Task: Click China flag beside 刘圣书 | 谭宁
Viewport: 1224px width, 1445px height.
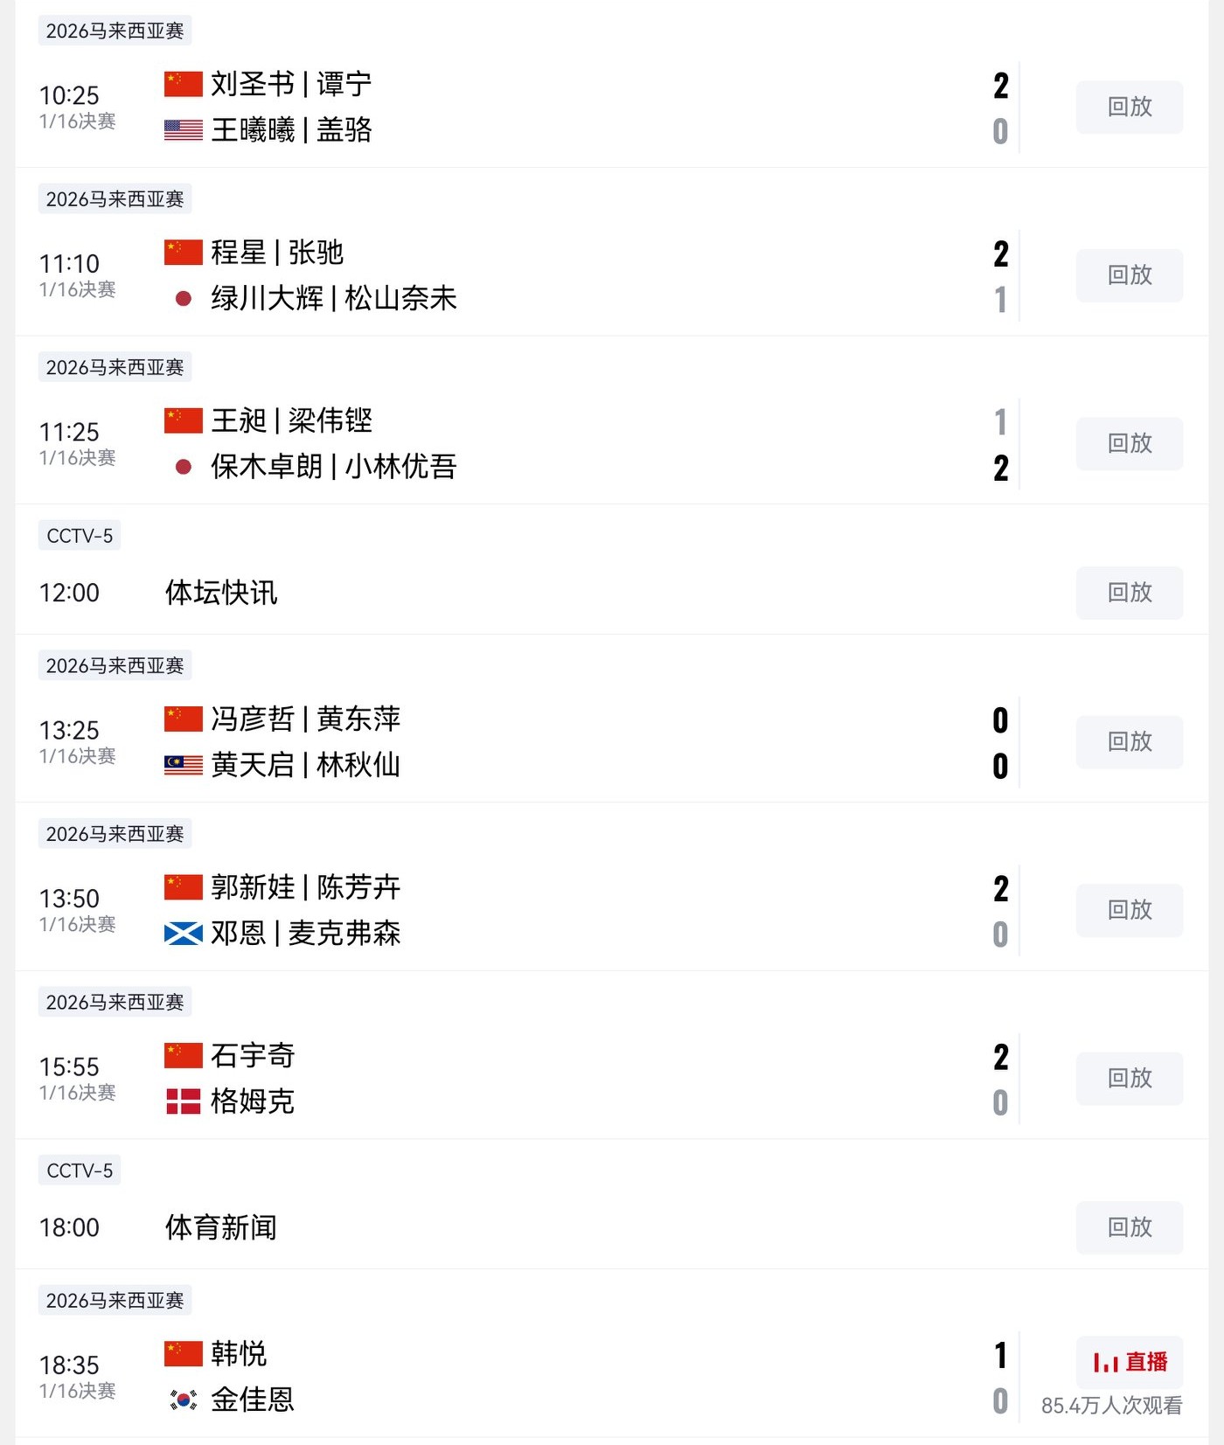Action: [x=184, y=84]
